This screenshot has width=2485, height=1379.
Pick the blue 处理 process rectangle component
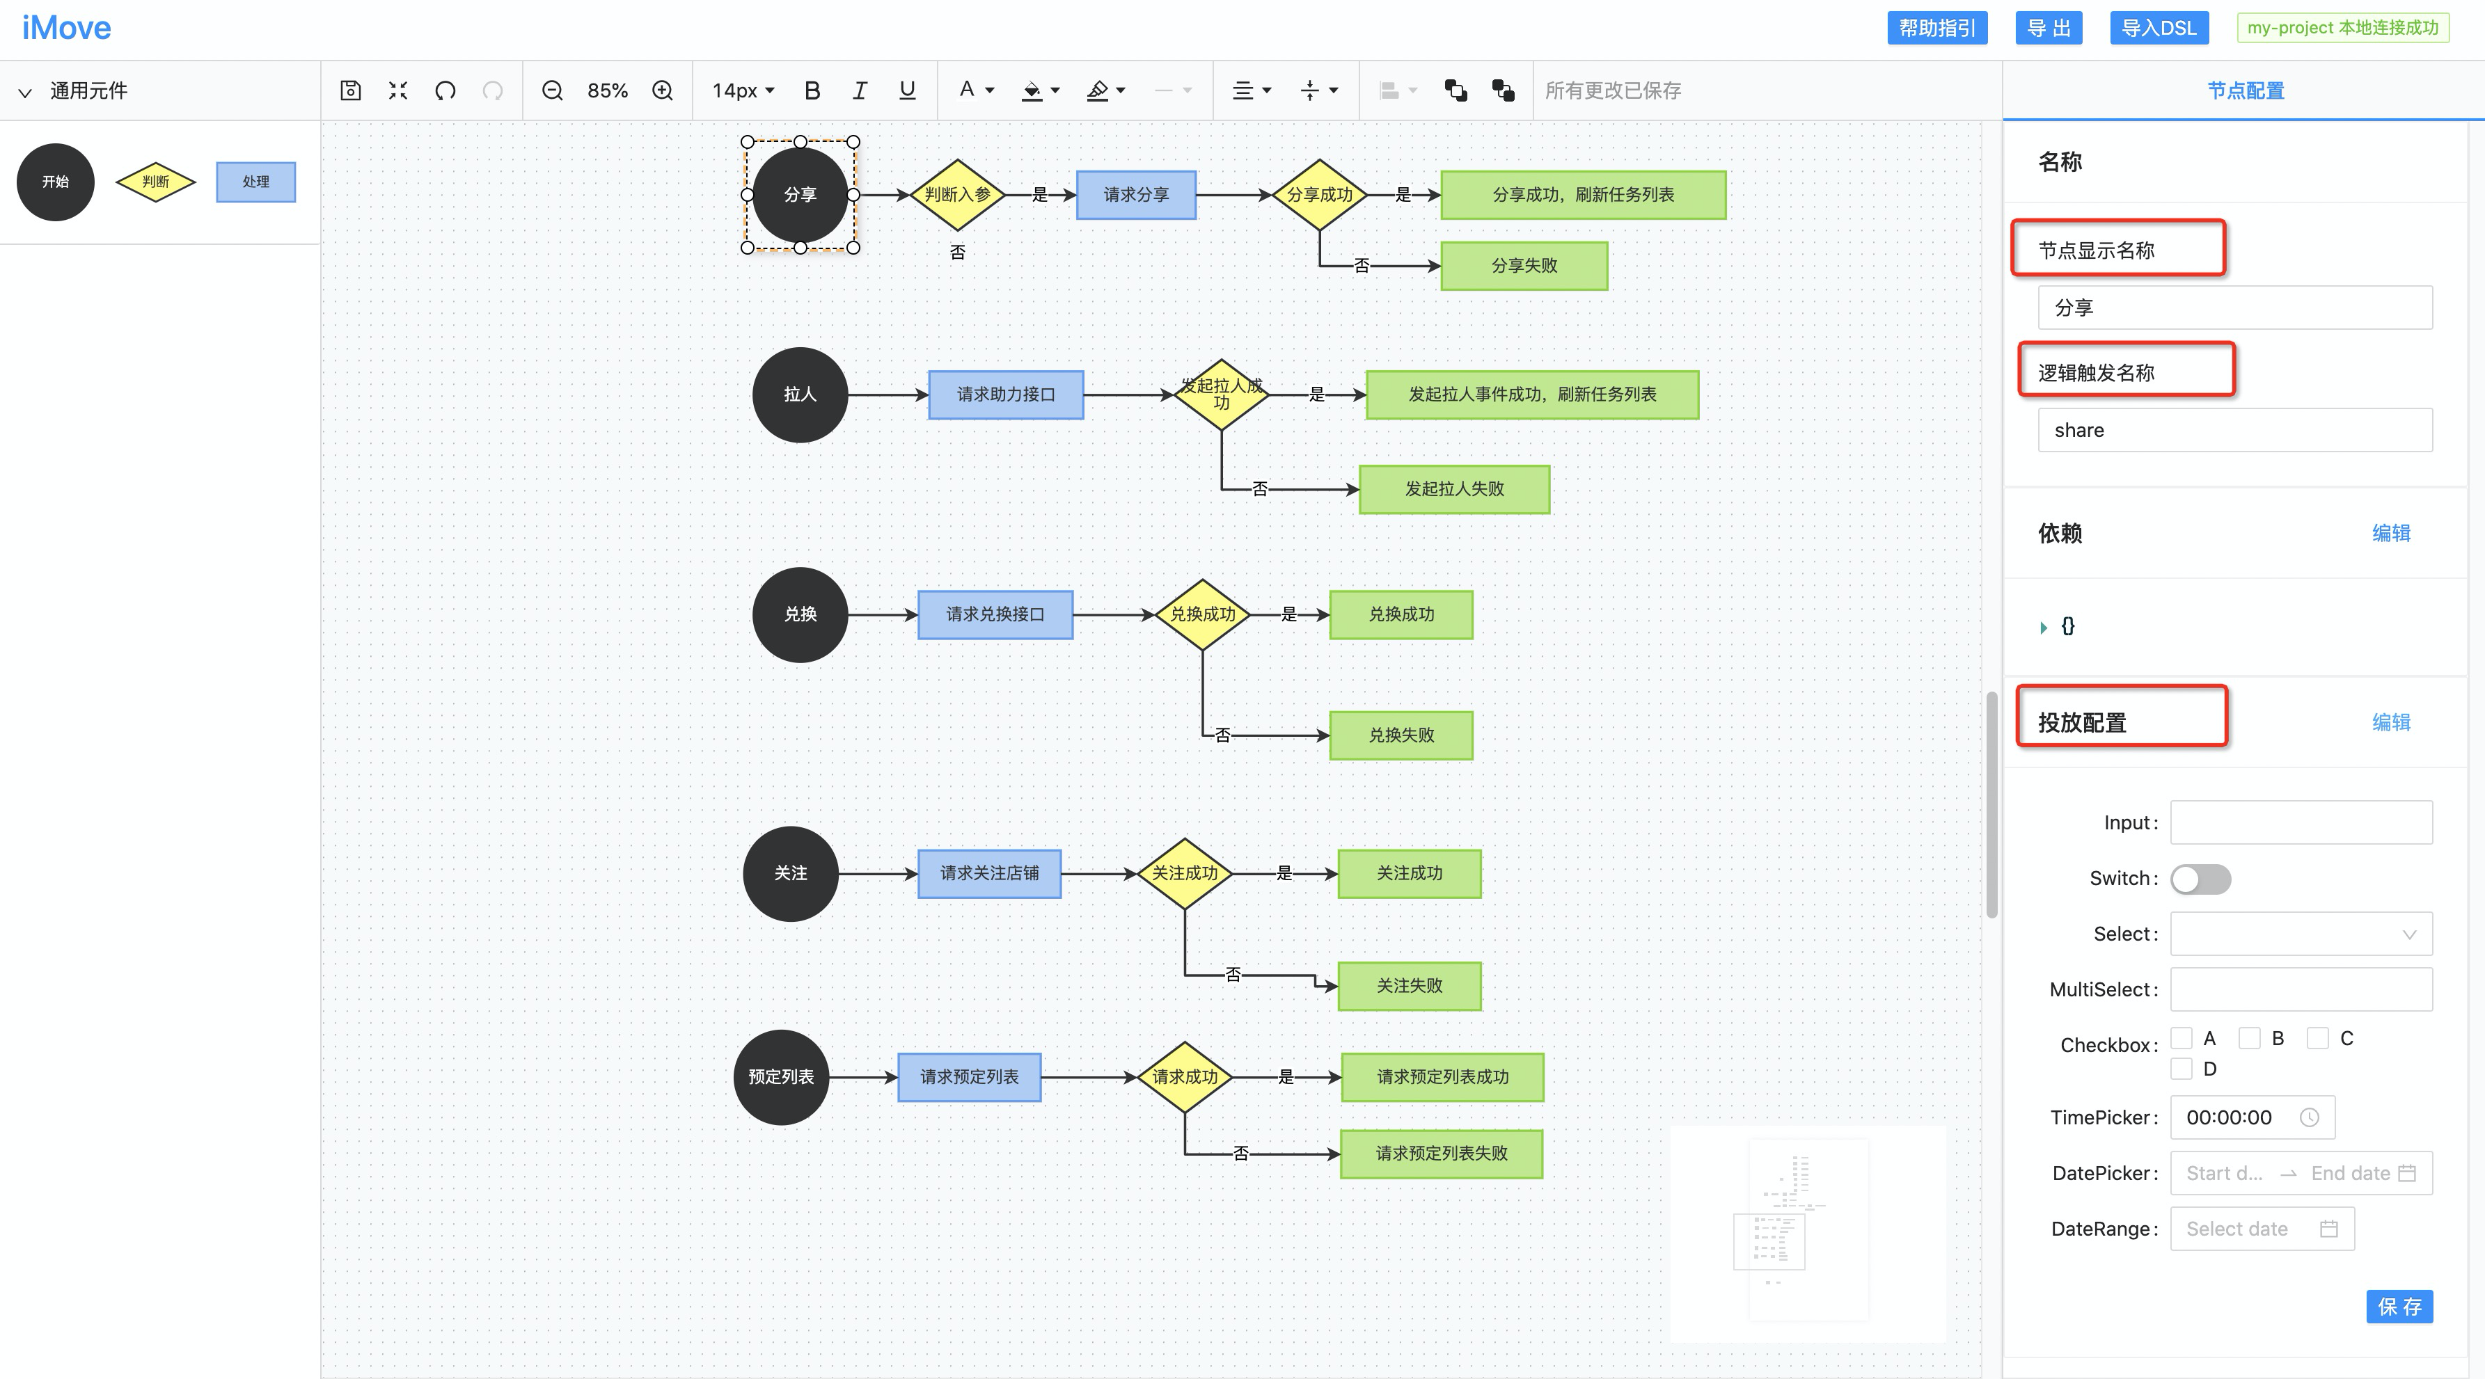click(255, 182)
